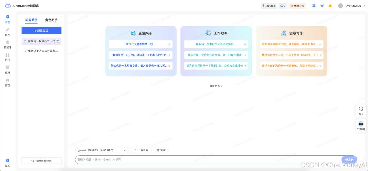Open the notification bell
Viewport: 368px width, 171px height.
click(x=330, y=5)
